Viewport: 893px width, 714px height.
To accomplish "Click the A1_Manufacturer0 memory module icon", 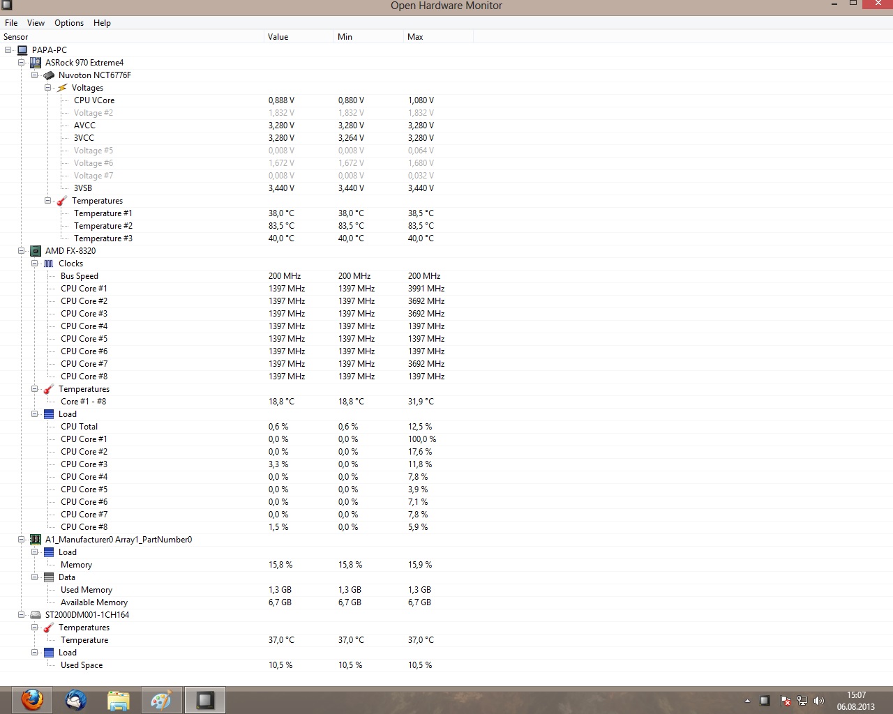I will (x=36, y=540).
